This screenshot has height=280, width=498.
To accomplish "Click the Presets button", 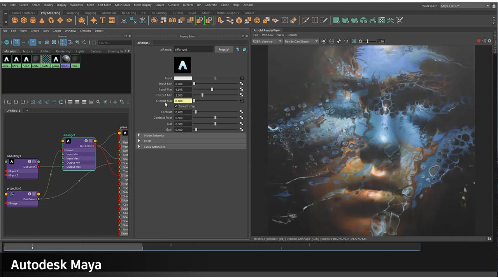I will point(224,49).
